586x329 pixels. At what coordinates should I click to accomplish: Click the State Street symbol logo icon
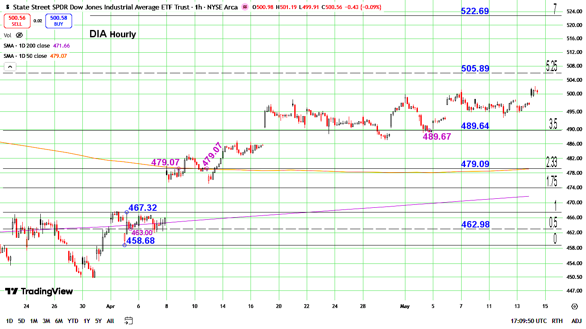8,7
